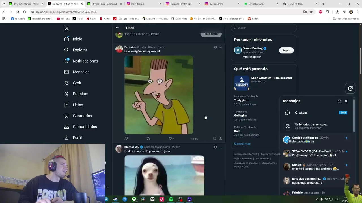The width and height of the screenshot is (362, 203).
Task: Open Listas from the sidebar
Action: [74, 105]
